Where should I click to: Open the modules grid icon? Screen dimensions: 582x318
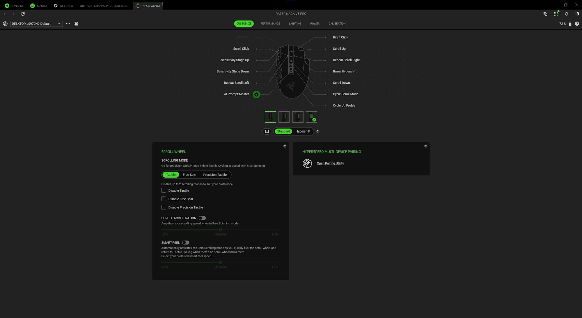pyautogui.click(x=556, y=14)
